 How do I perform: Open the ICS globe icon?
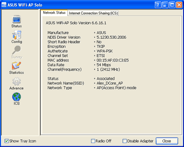click(16, 97)
